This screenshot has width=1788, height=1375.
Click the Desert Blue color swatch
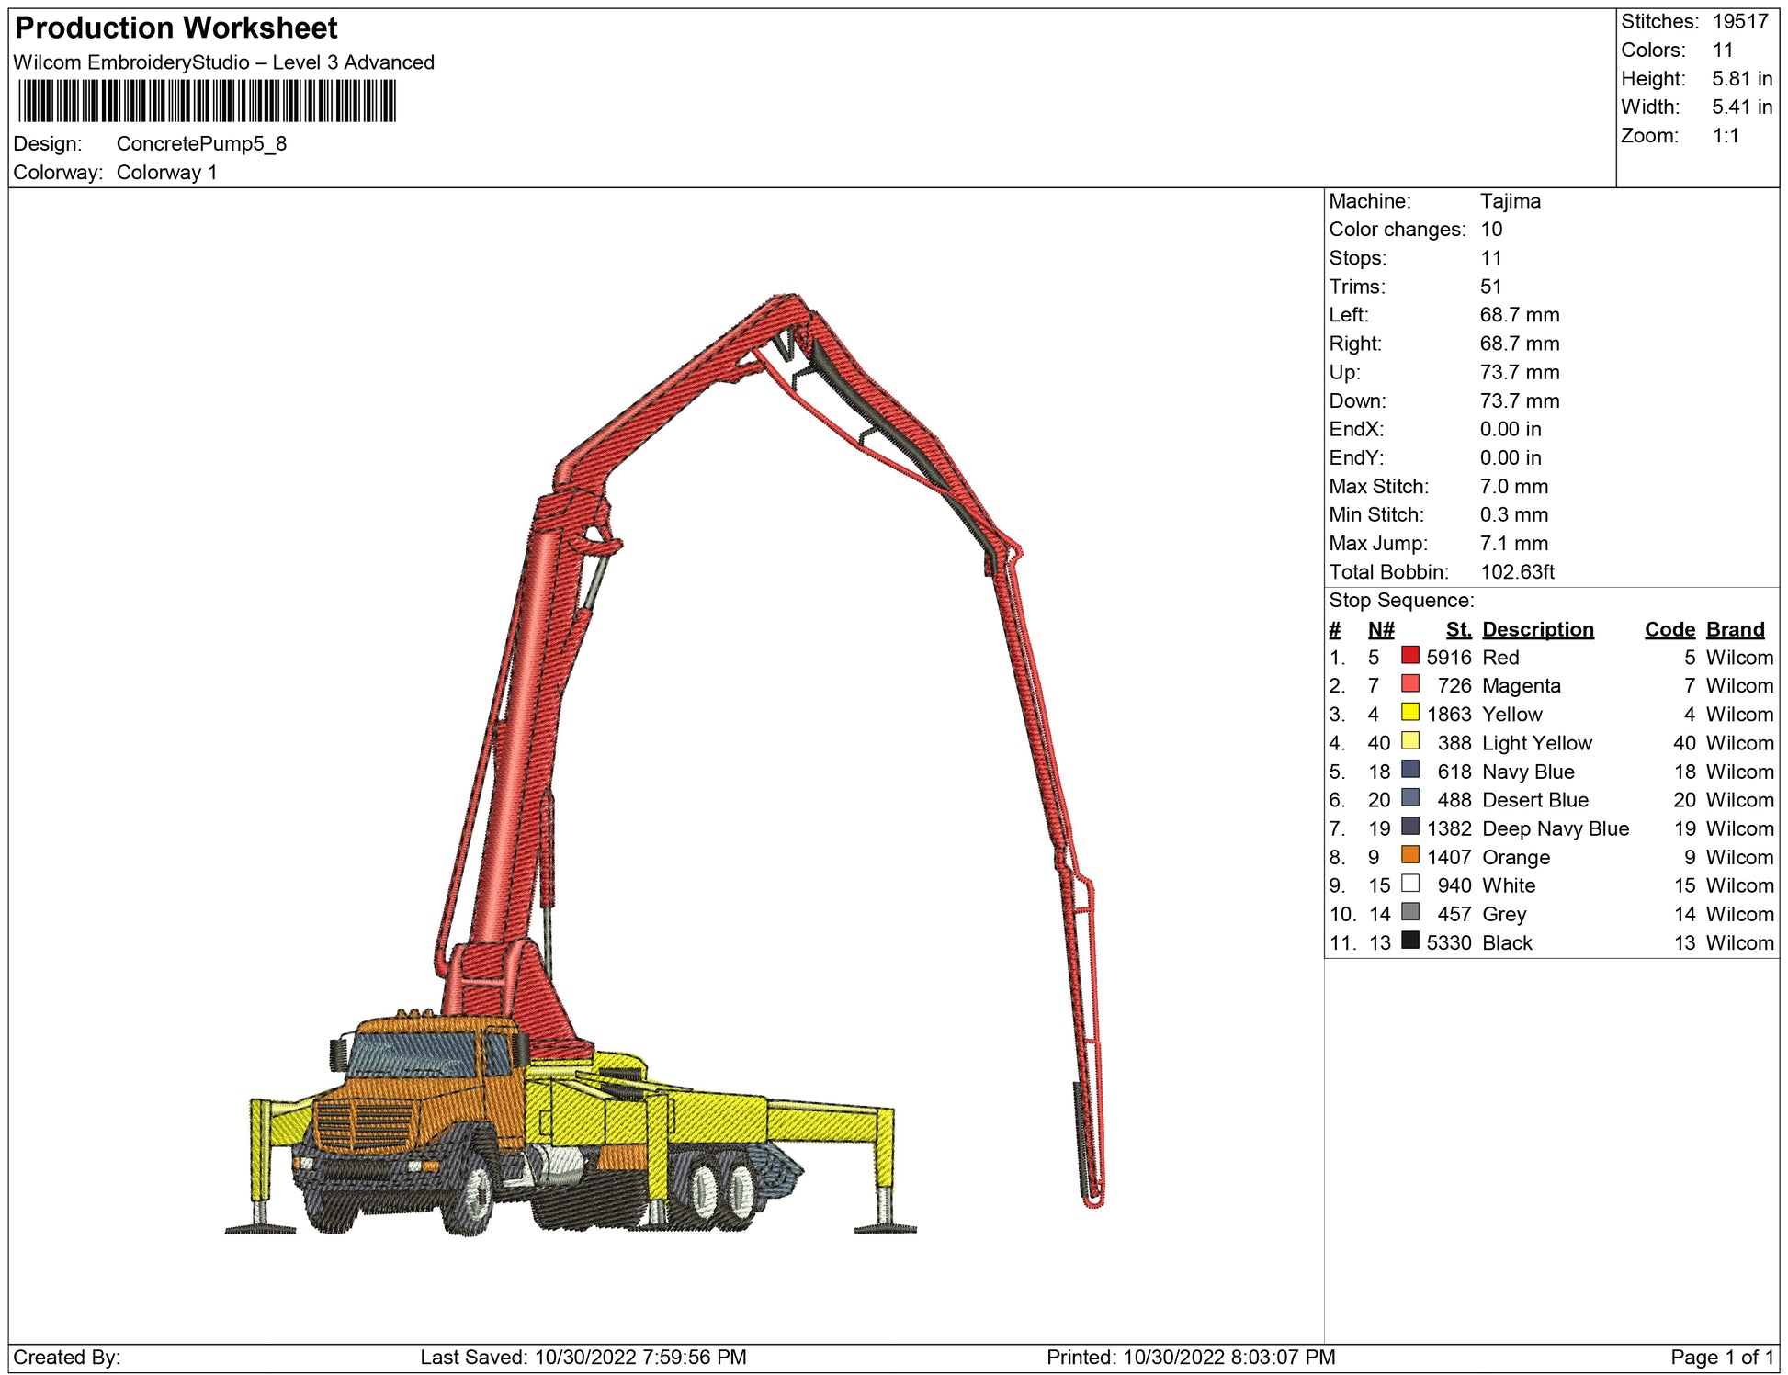1409,797
